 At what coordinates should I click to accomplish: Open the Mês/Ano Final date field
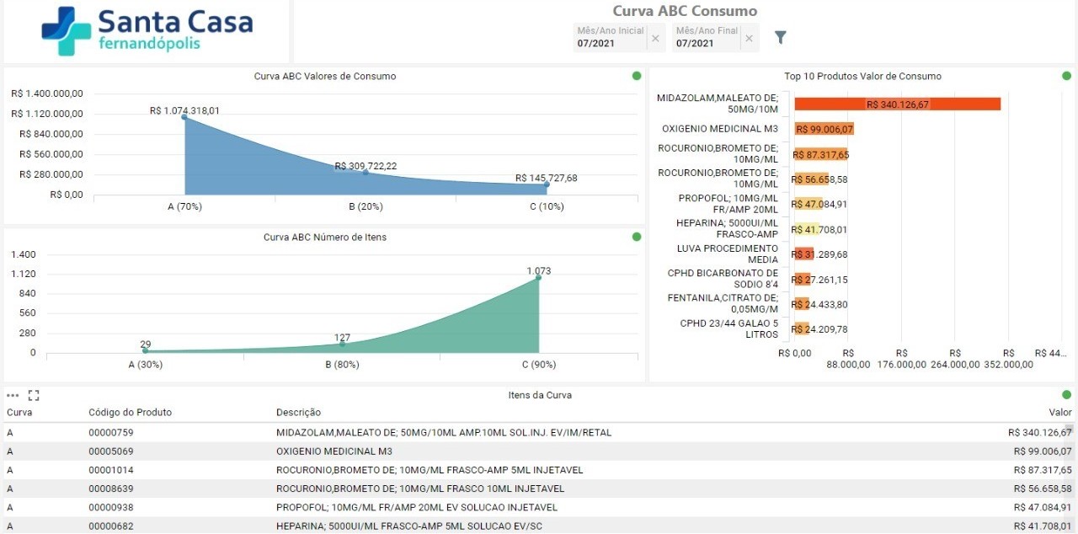(704, 38)
